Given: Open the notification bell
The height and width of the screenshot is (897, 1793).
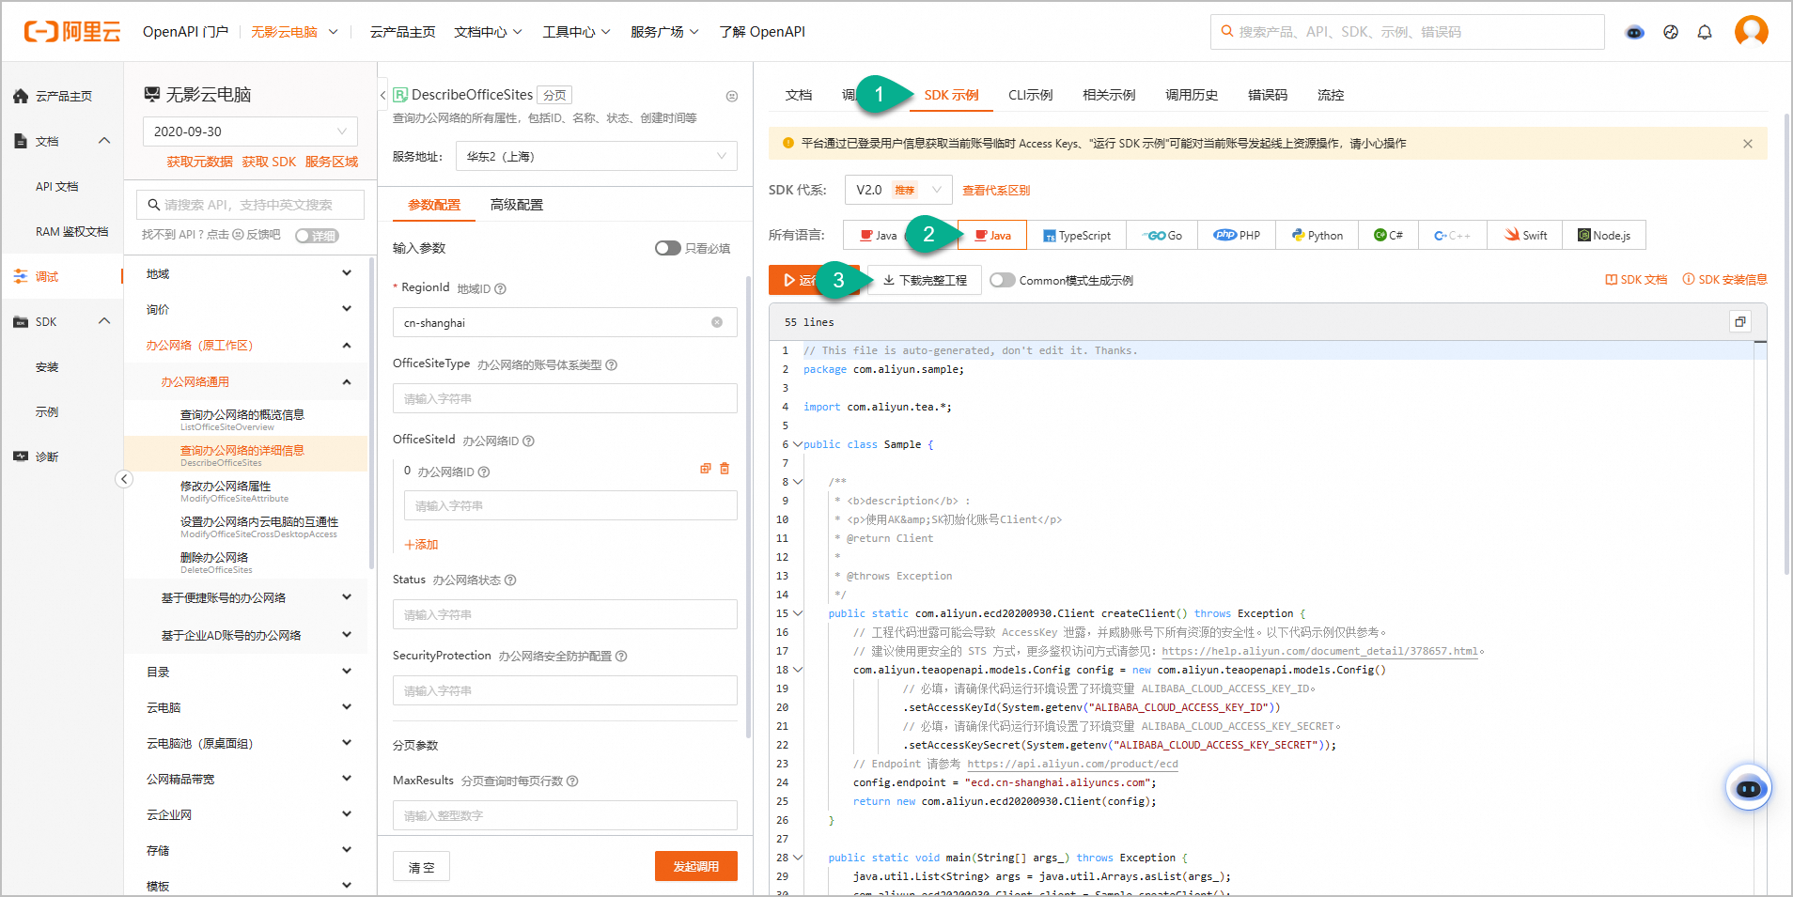Looking at the screenshot, I should point(1705,32).
